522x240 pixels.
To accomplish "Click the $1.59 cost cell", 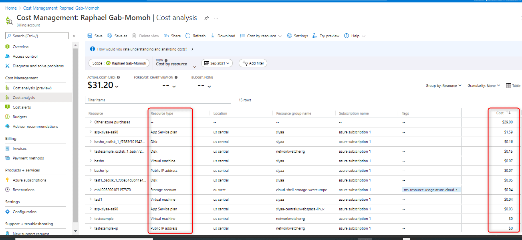I will point(508,132).
